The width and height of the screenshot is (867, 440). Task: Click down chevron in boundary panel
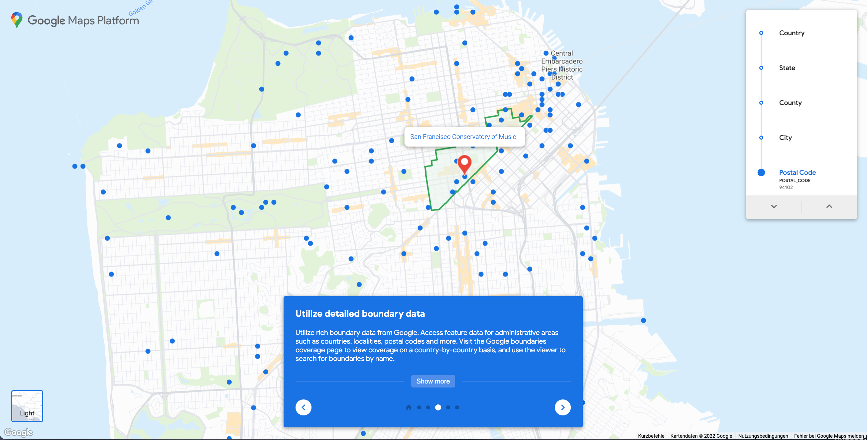point(774,207)
